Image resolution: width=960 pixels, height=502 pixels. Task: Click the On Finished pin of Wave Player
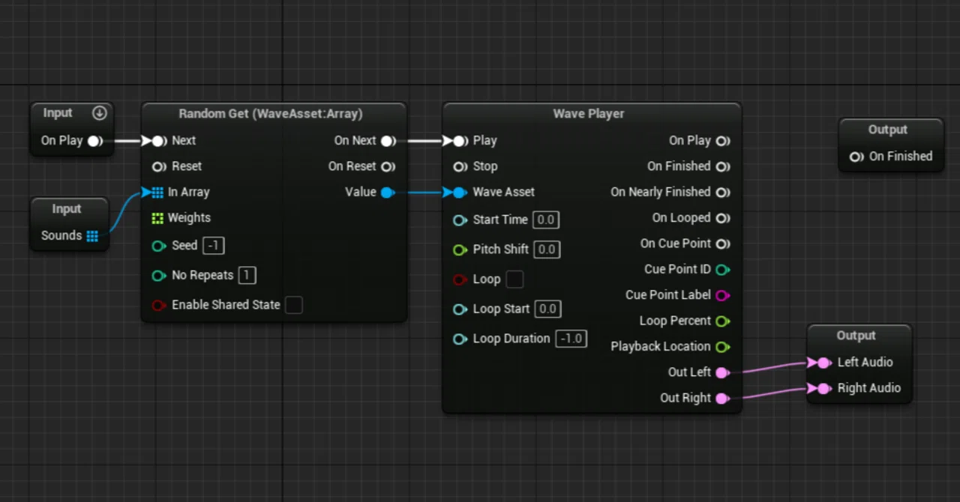[722, 166]
